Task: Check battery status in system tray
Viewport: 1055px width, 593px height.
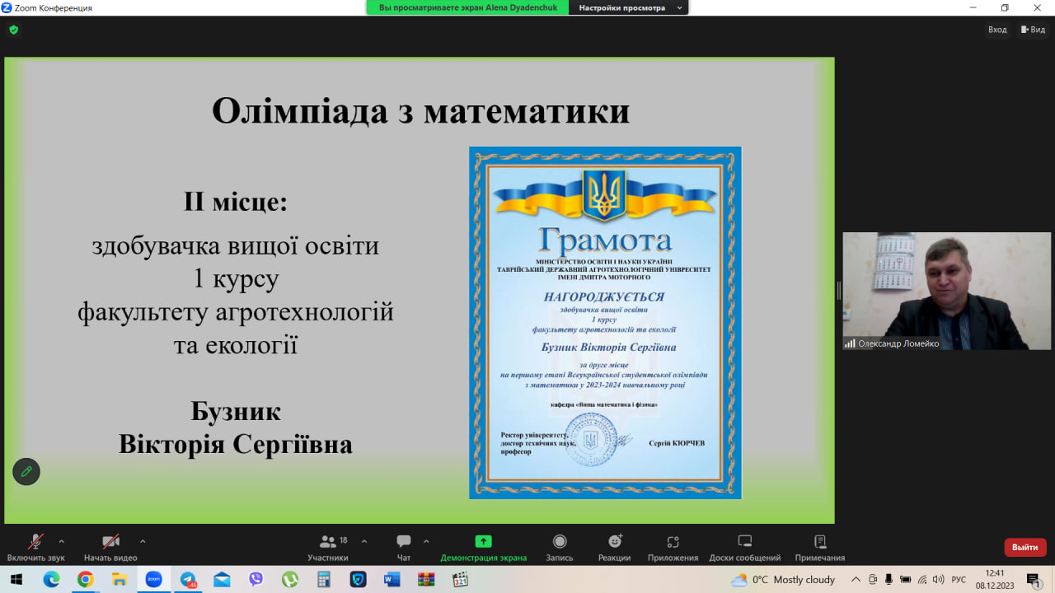Action: 906,580
